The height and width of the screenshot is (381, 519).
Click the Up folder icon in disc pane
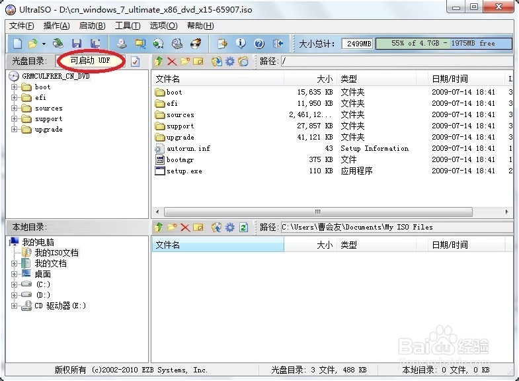159,62
